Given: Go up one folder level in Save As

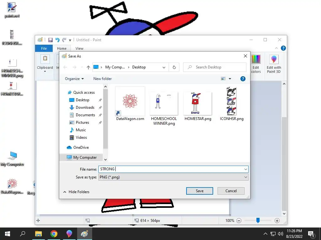Looking at the screenshot, I should tap(88, 67).
